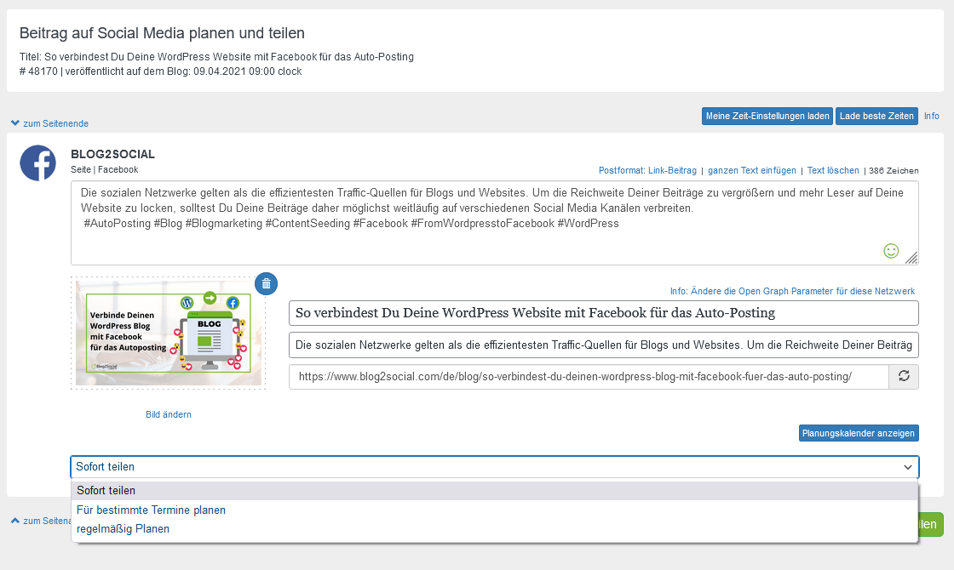The image size is (954, 570).
Task: Click 'Bild ändern' link
Action: click(x=169, y=414)
